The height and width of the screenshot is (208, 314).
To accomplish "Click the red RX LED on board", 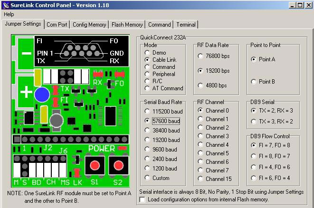I will [98, 75].
